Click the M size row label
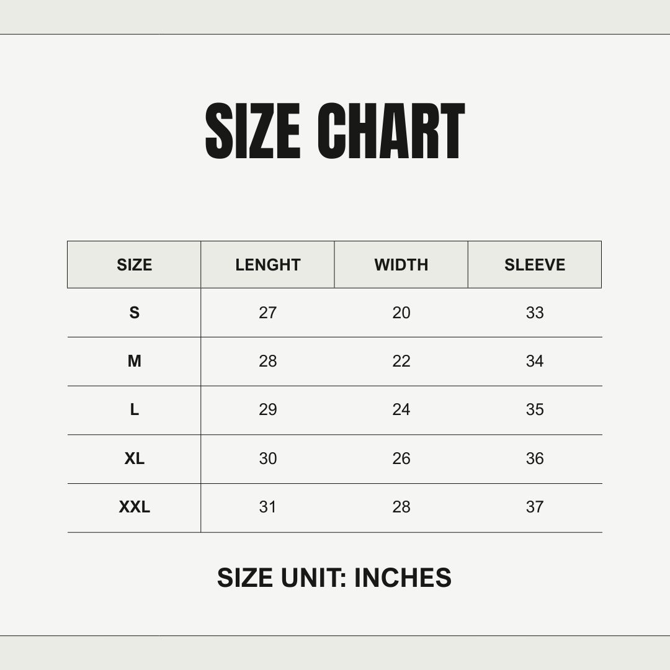Viewport: 670px width, 670px height. click(x=134, y=361)
